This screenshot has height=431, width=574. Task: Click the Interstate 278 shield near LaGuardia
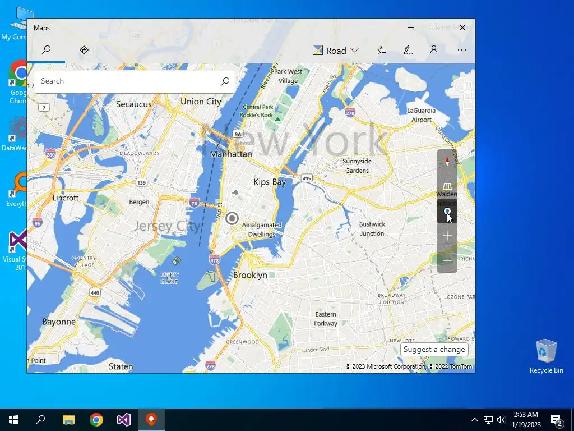[350, 112]
